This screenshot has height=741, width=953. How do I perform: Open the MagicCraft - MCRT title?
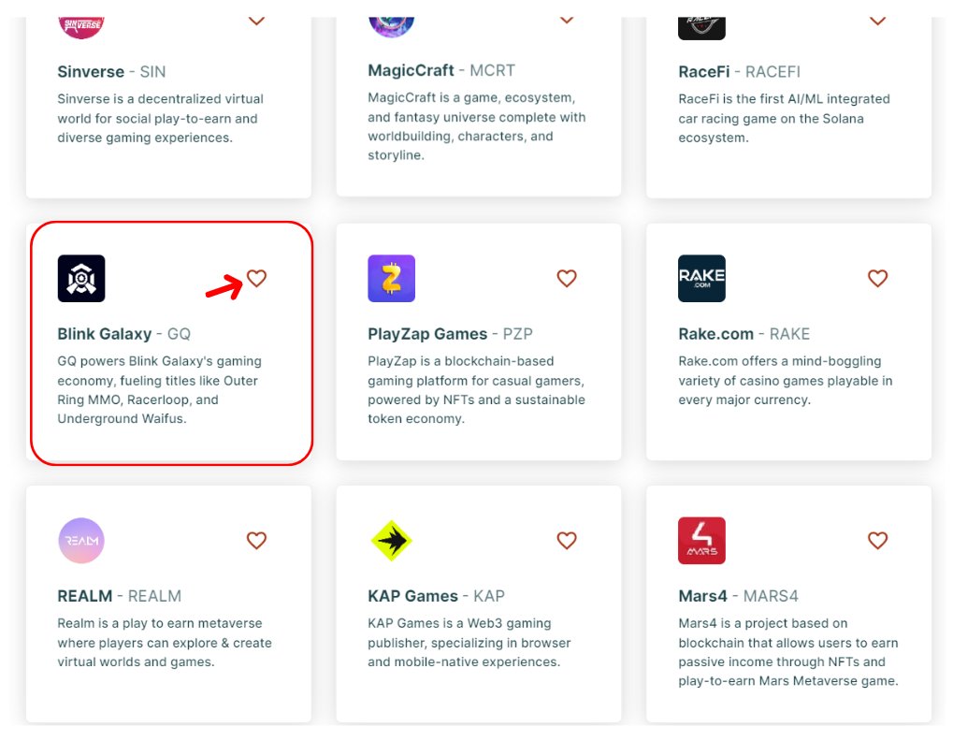click(x=441, y=70)
